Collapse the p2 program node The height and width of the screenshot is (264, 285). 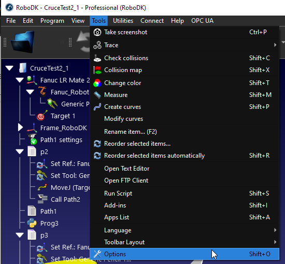[x=20, y=151]
